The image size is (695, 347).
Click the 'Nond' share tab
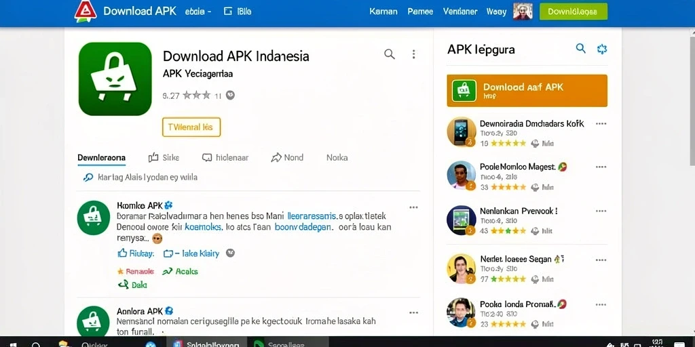pyautogui.click(x=287, y=157)
